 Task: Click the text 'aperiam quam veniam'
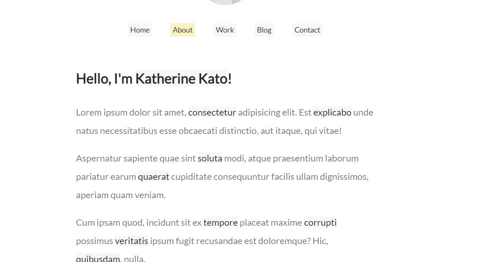pyautogui.click(x=121, y=195)
